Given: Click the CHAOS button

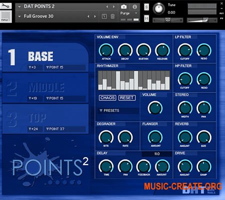Looking at the screenshot, I should pos(107,98).
